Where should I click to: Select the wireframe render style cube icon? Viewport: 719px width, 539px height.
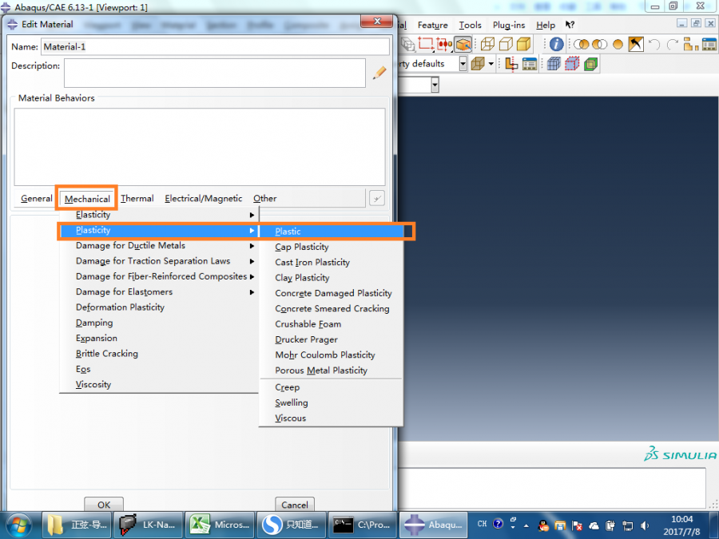click(x=487, y=45)
